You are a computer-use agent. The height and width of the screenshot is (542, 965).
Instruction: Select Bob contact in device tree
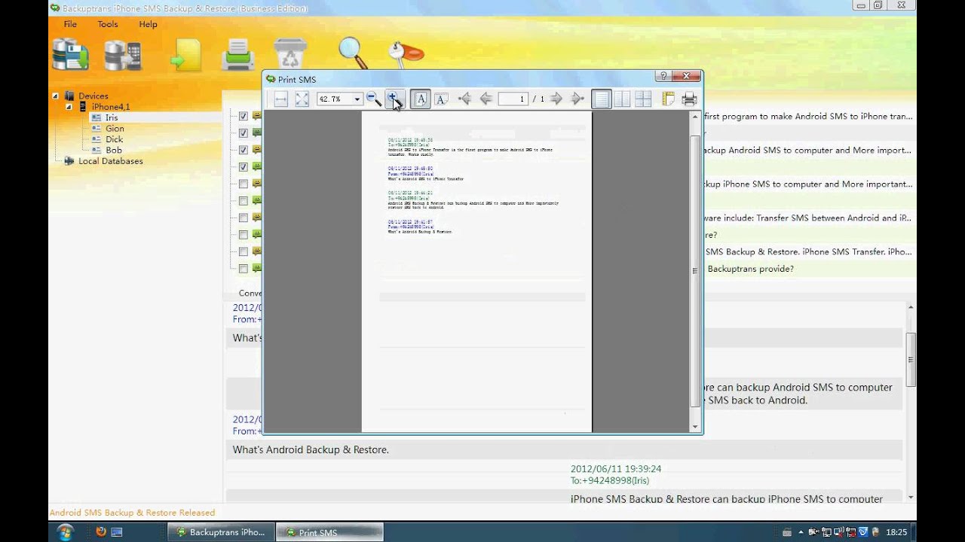(x=113, y=151)
